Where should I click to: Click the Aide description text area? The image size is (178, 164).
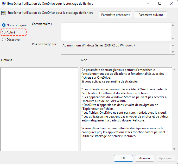tap(126, 109)
